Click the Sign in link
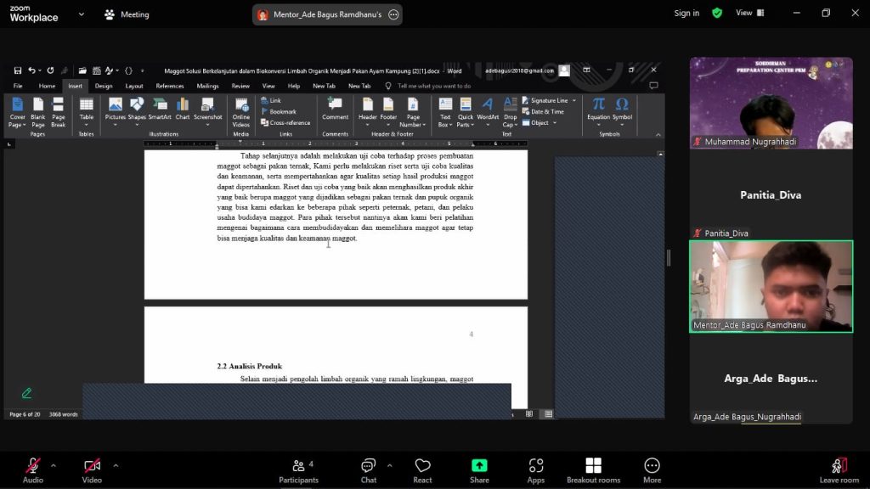The height and width of the screenshot is (489, 870). pos(686,14)
